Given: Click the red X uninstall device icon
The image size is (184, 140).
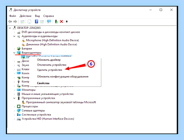Looking at the screenshot, I should point(61,22).
